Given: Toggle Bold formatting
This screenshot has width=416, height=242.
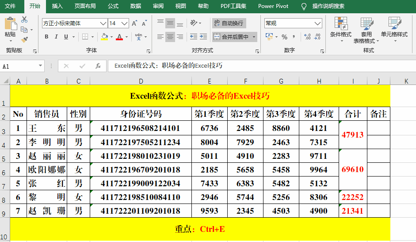Looking at the screenshot, I should click(46, 37).
